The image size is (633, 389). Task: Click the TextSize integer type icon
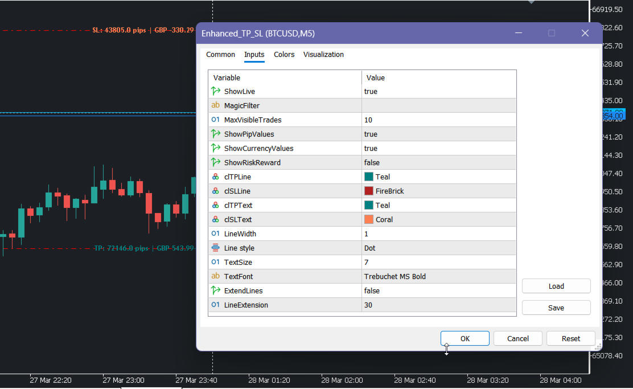pos(216,262)
